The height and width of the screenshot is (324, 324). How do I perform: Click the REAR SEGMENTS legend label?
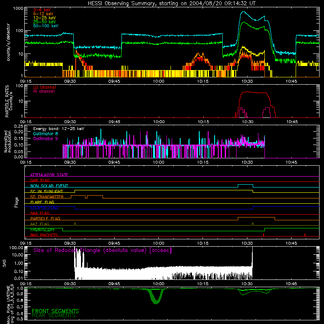54,315
